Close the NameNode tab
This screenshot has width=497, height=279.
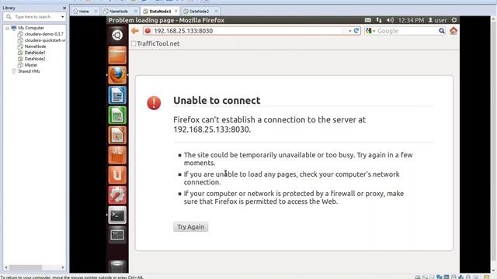pyautogui.click(x=135, y=11)
